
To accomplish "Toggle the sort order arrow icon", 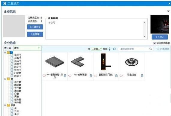I will [110, 49].
